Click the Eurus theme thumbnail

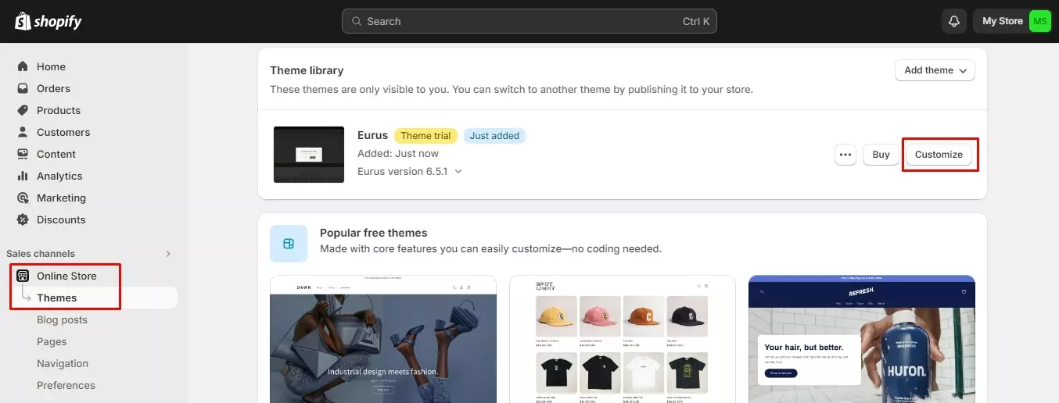click(309, 155)
